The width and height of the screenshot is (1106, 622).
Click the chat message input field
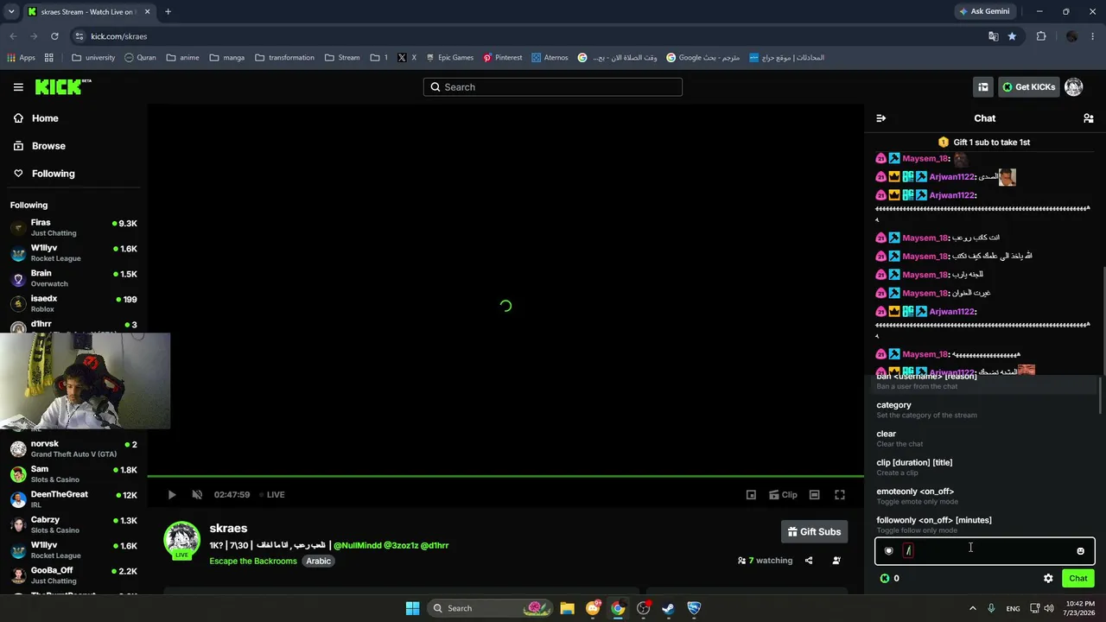click(x=985, y=551)
